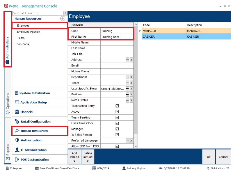The width and height of the screenshot is (235, 175).
Task: Click the Enterprise building status icon
Action: tap(8, 168)
